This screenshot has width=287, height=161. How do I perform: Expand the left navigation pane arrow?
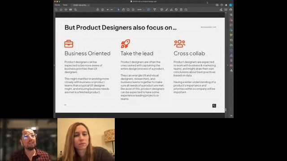click(54, 65)
